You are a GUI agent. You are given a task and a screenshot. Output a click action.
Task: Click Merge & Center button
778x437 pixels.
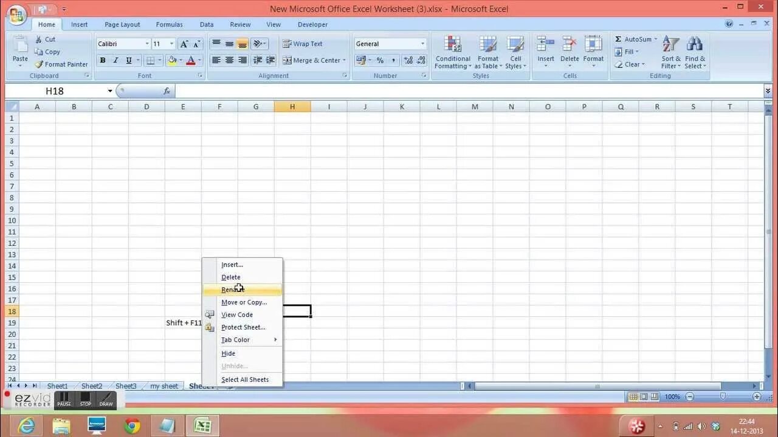[x=311, y=60]
